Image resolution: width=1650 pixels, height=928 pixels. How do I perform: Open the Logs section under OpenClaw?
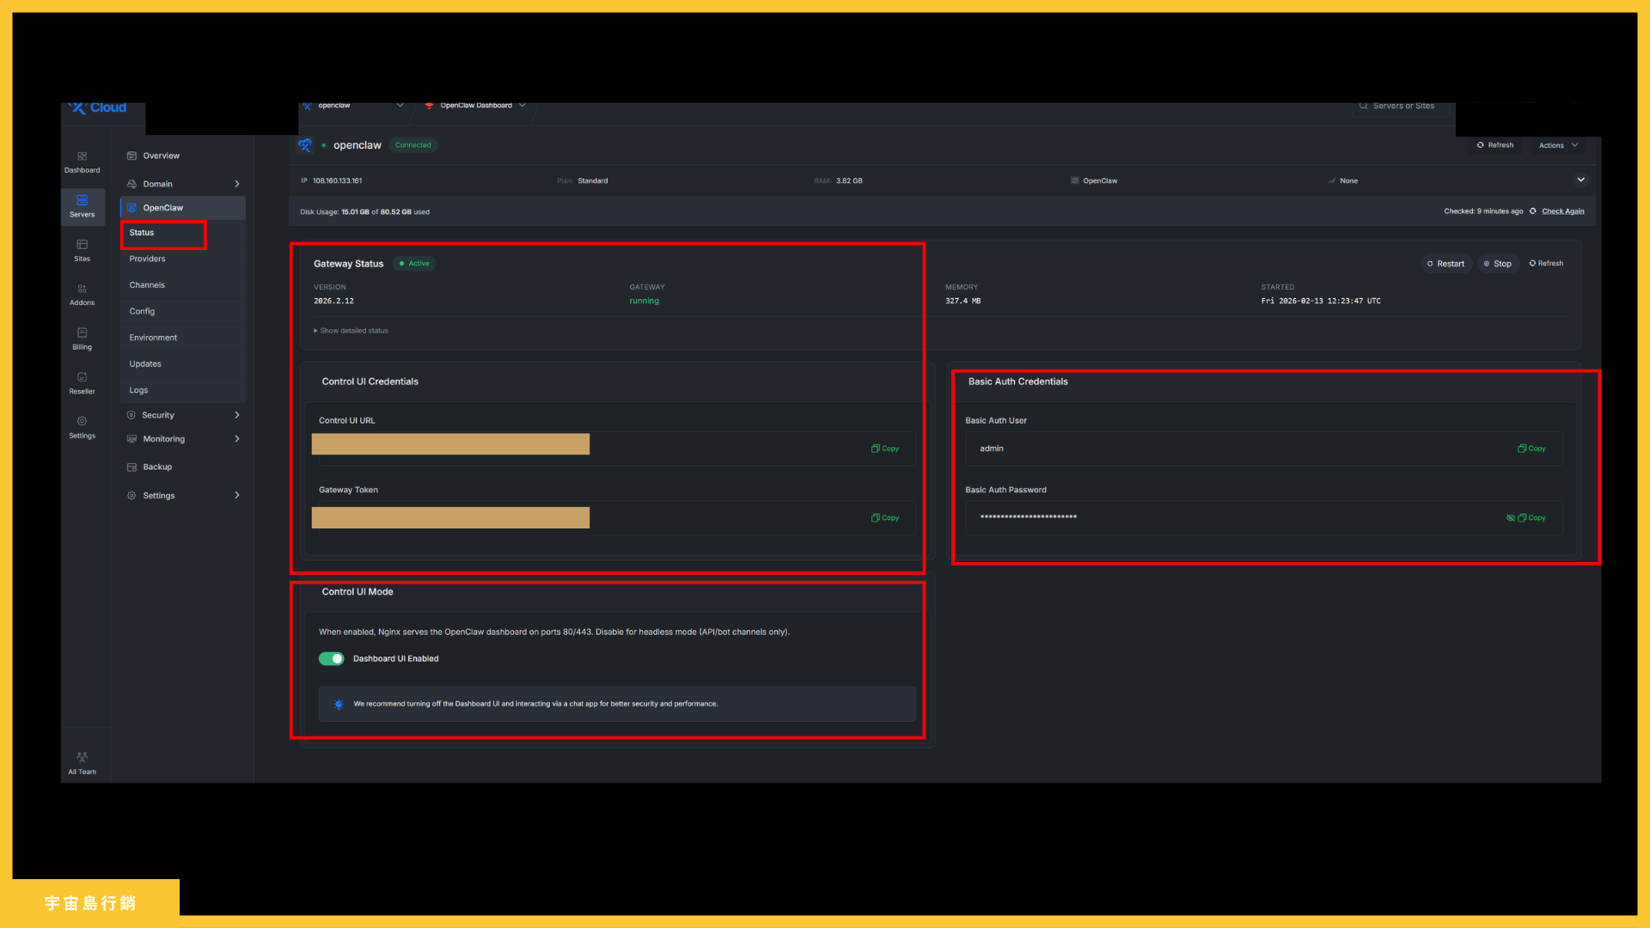[138, 389]
